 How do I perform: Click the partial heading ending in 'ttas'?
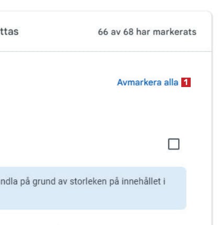click(9, 31)
